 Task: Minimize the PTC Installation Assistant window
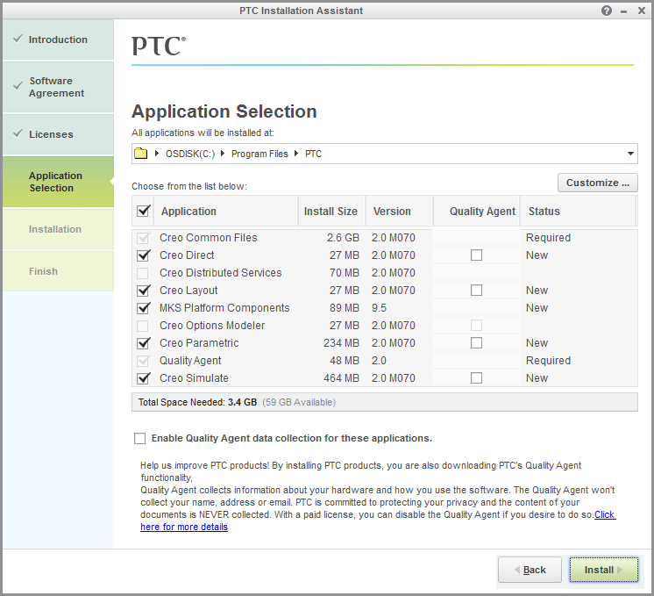tap(624, 11)
